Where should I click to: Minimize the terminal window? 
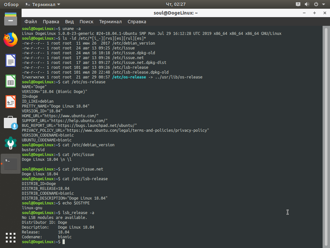[x=304, y=13]
